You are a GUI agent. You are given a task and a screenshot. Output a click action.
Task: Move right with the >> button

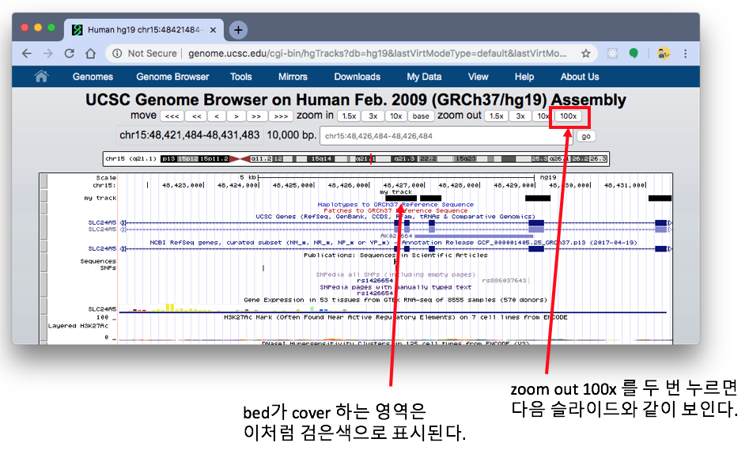256,116
